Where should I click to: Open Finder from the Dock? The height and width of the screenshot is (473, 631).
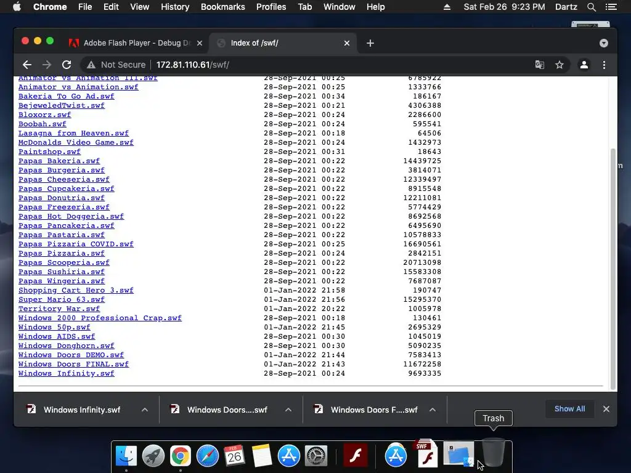[x=126, y=456]
